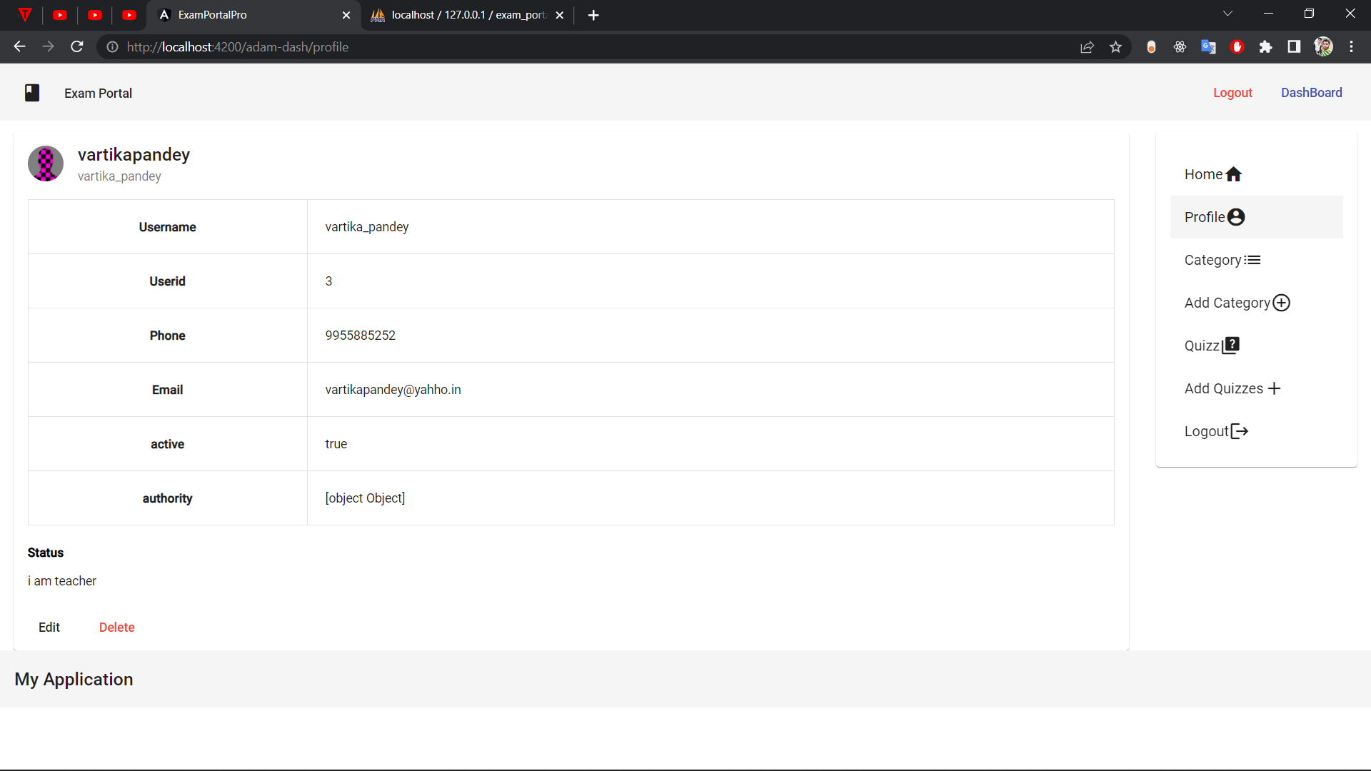Click the Exam Portal book logo icon
The height and width of the screenshot is (771, 1371).
pyautogui.click(x=32, y=93)
